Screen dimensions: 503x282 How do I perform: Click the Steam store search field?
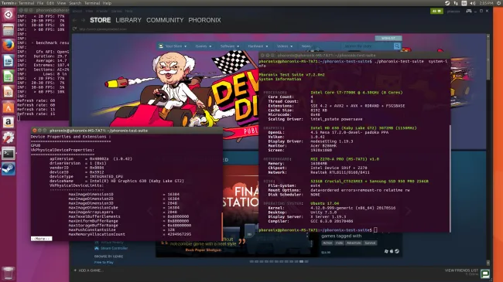click(x=368, y=46)
